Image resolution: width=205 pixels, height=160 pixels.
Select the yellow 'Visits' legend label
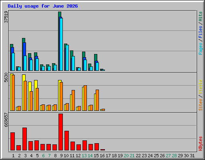(x=201, y=87)
